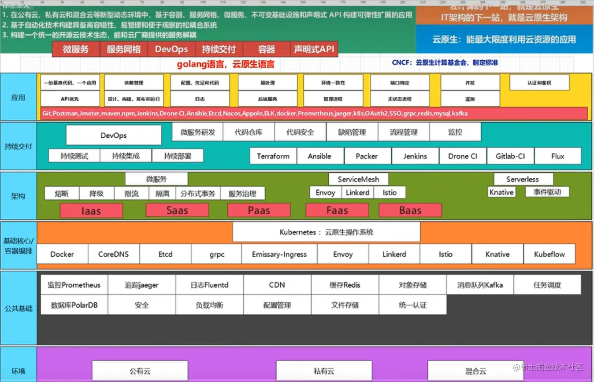Screen dimensions: 594x382
Task: Click the 环境一致性 box
Action: coord(333,83)
